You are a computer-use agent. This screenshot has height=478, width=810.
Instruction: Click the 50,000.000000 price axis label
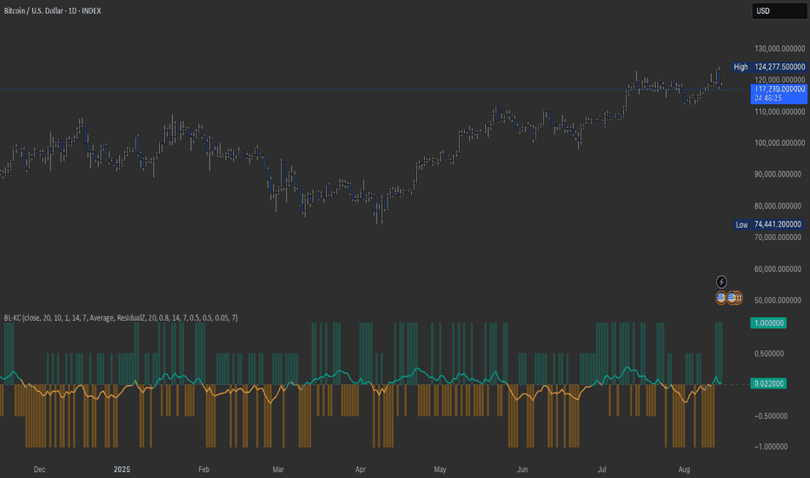pos(778,300)
